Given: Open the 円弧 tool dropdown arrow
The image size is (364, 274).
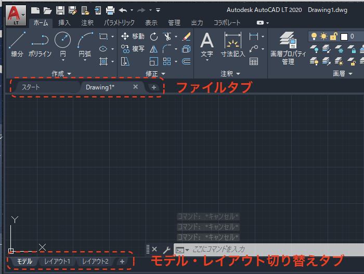Looking at the screenshot, I should point(85,60).
